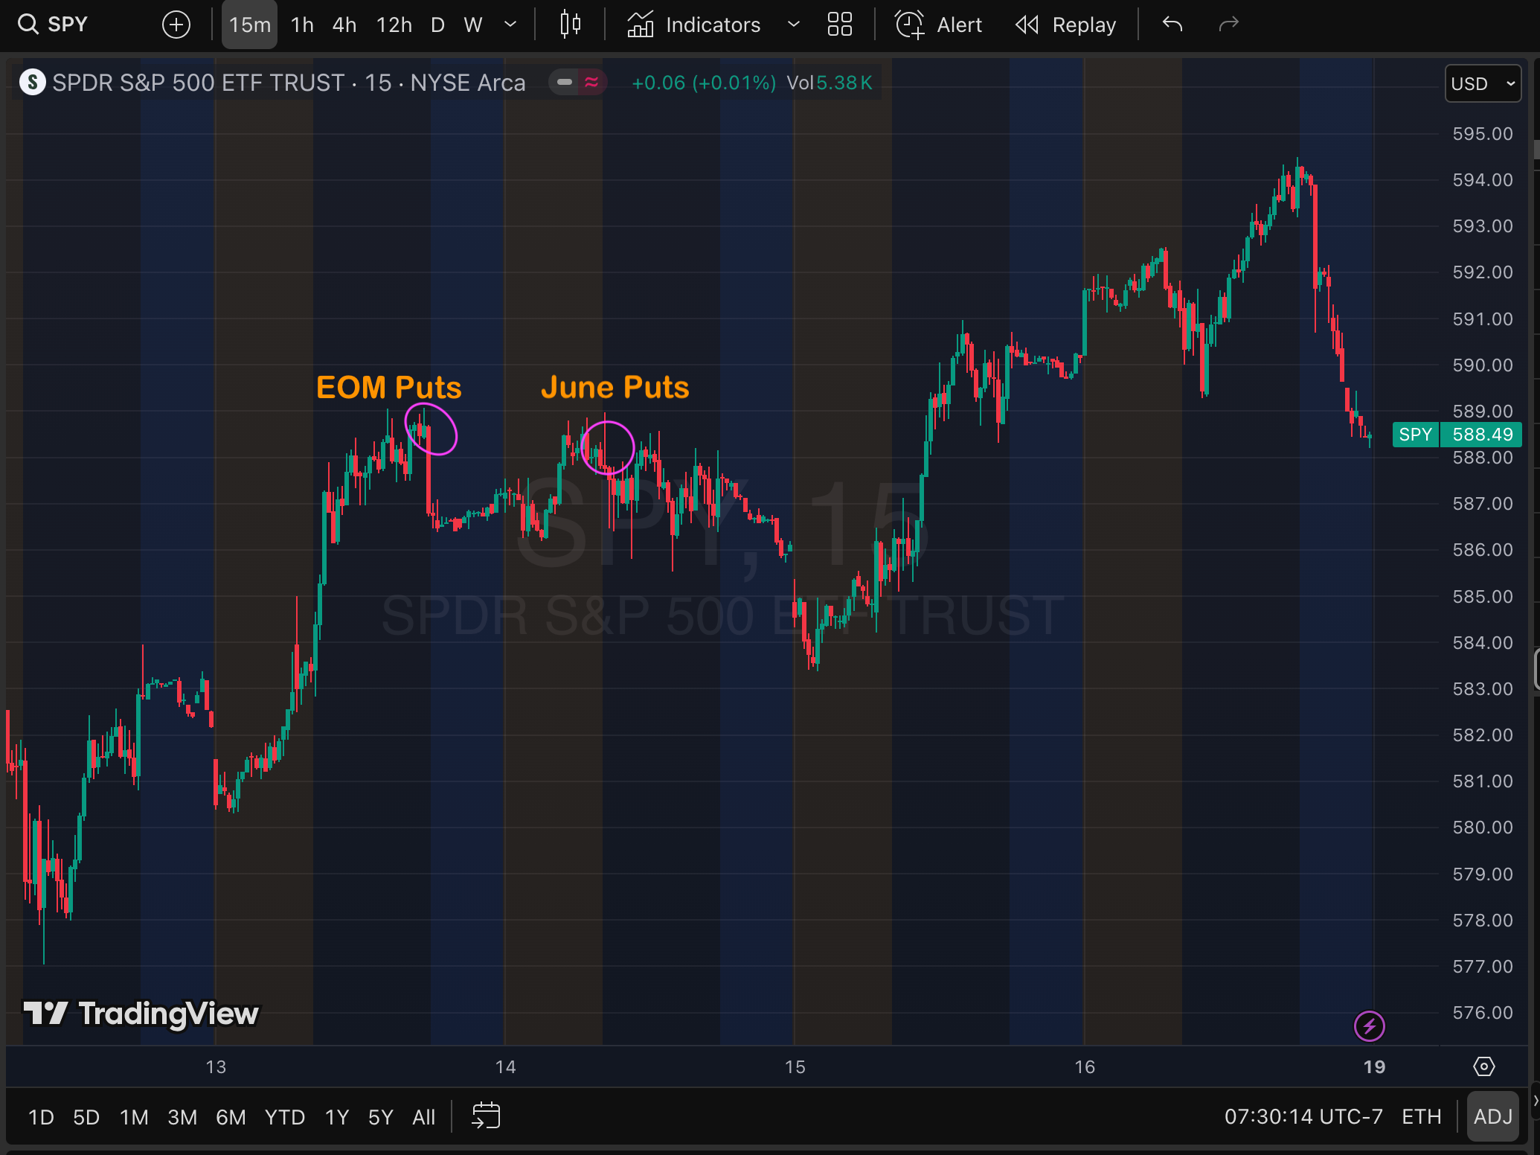Screen dimensions: 1540x1155
Task: Set the date range to 5Y
Action: pos(380,1117)
